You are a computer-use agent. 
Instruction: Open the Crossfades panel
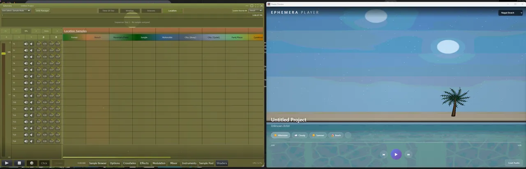(129, 163)
